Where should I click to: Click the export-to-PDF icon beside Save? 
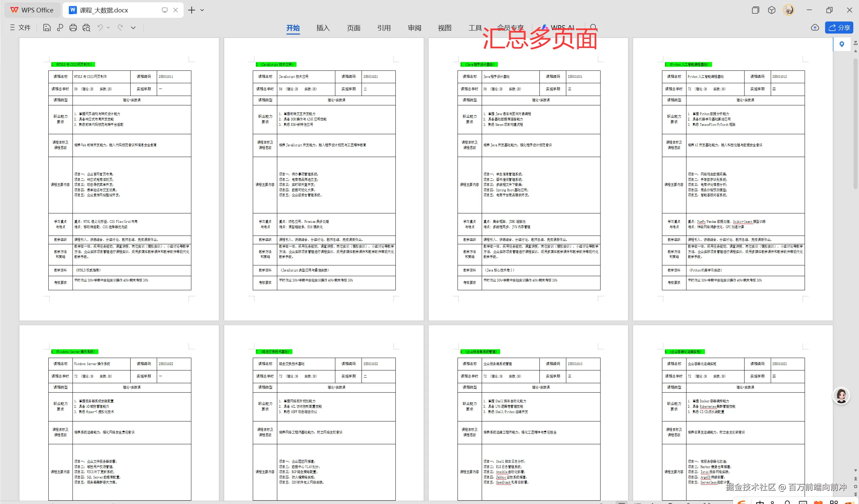point(60,28)
